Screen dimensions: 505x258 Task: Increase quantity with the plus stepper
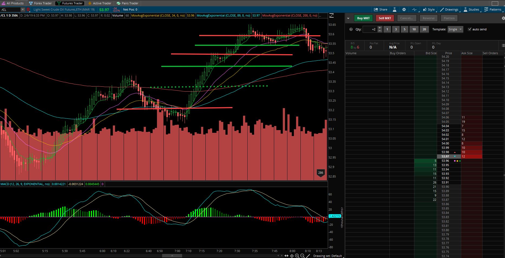click(380, 28)
